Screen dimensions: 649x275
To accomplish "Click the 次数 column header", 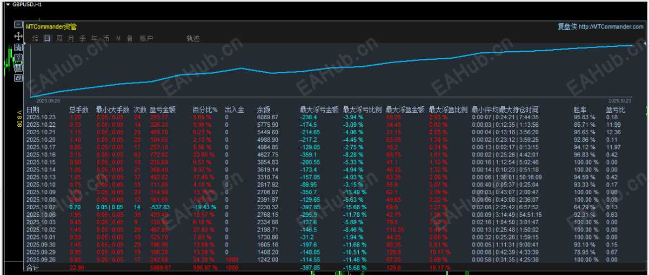I will tap(140, 110).
